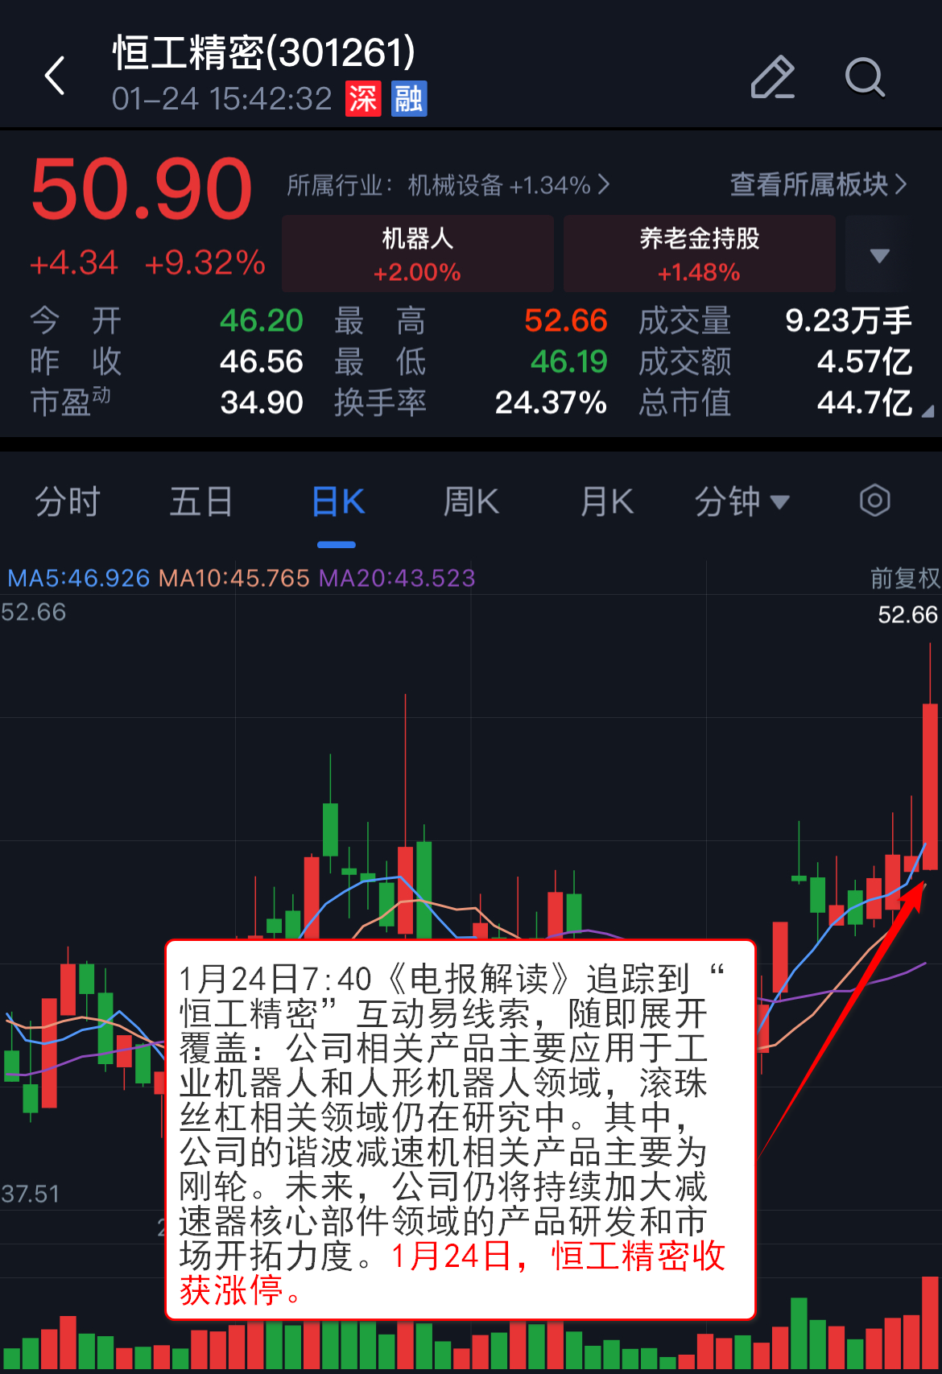The image size is (942, 1374).
Task: Toggle the 前复权 adjustment mode
Action: [905, 577]
